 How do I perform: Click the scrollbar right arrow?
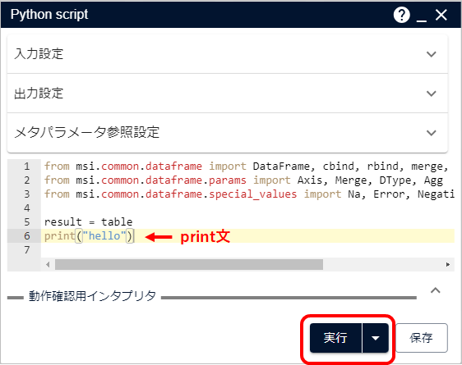pyautogui.click(x=448, y=264)
